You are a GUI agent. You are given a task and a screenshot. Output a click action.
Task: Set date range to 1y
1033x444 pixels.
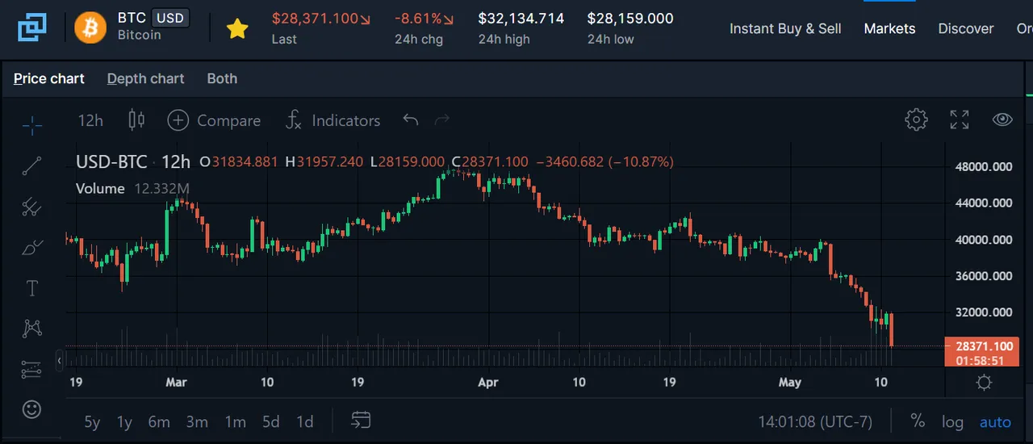[124, 421]
